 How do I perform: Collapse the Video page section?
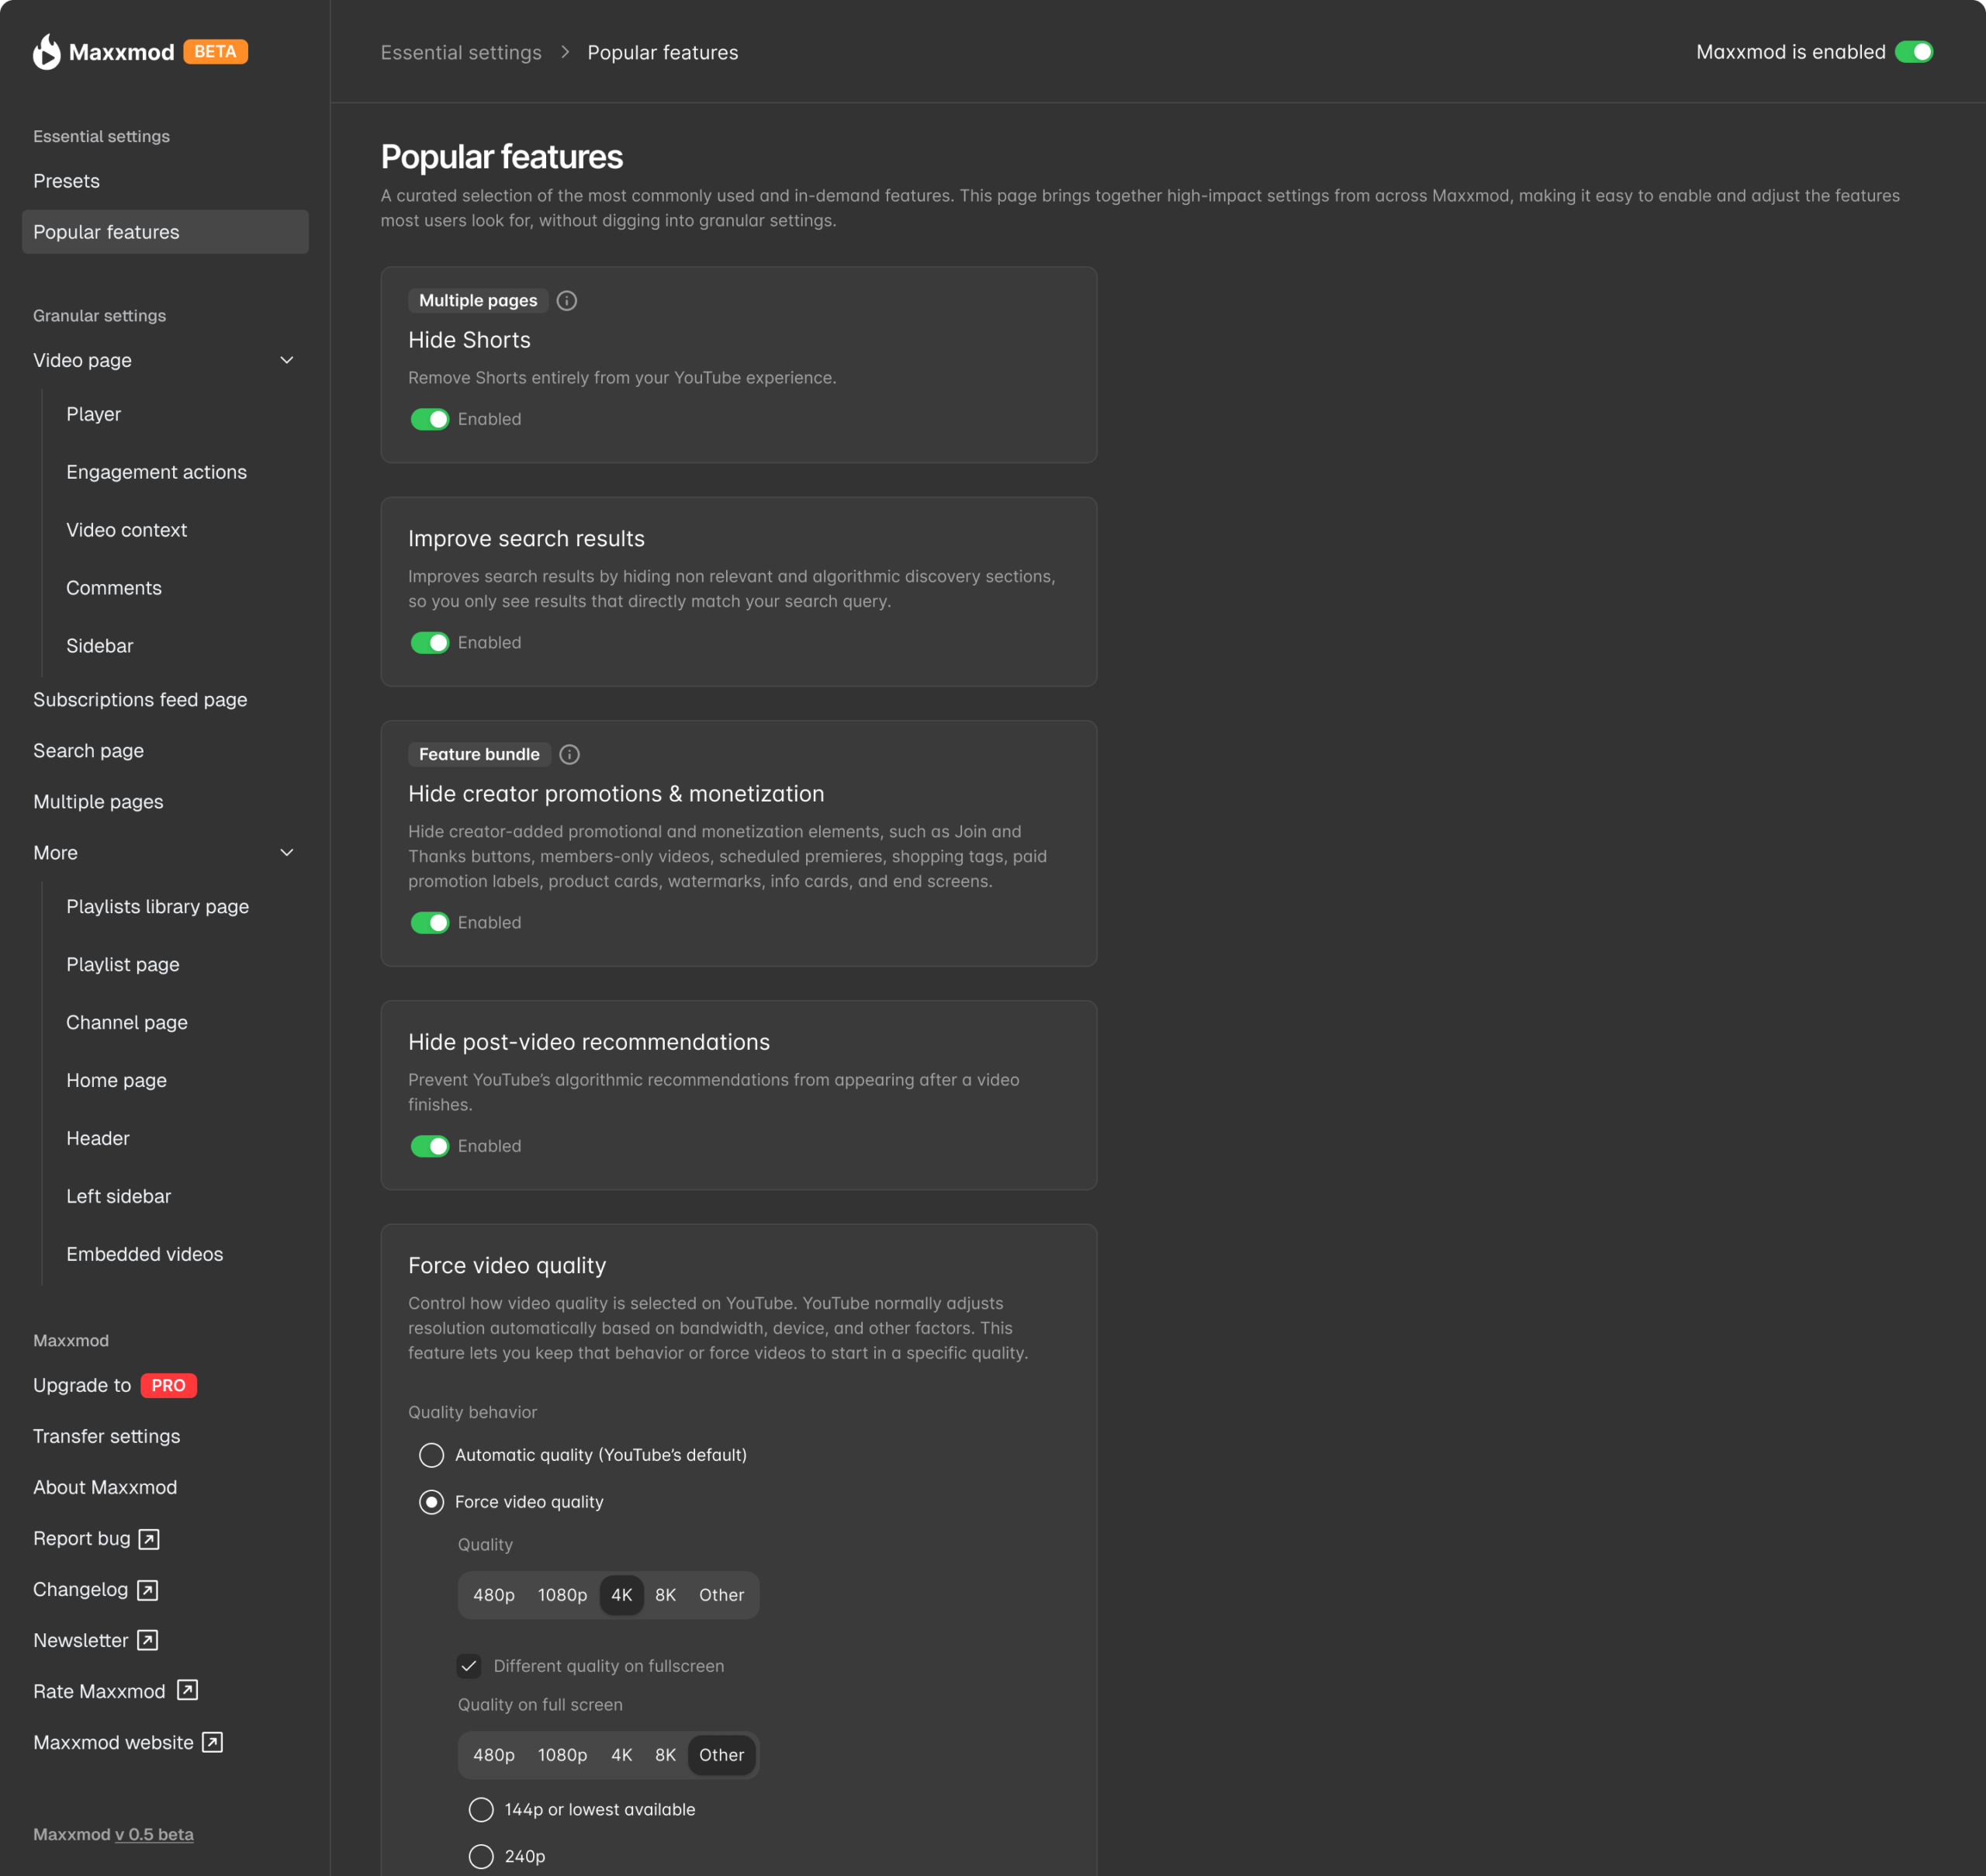[287, 360]
